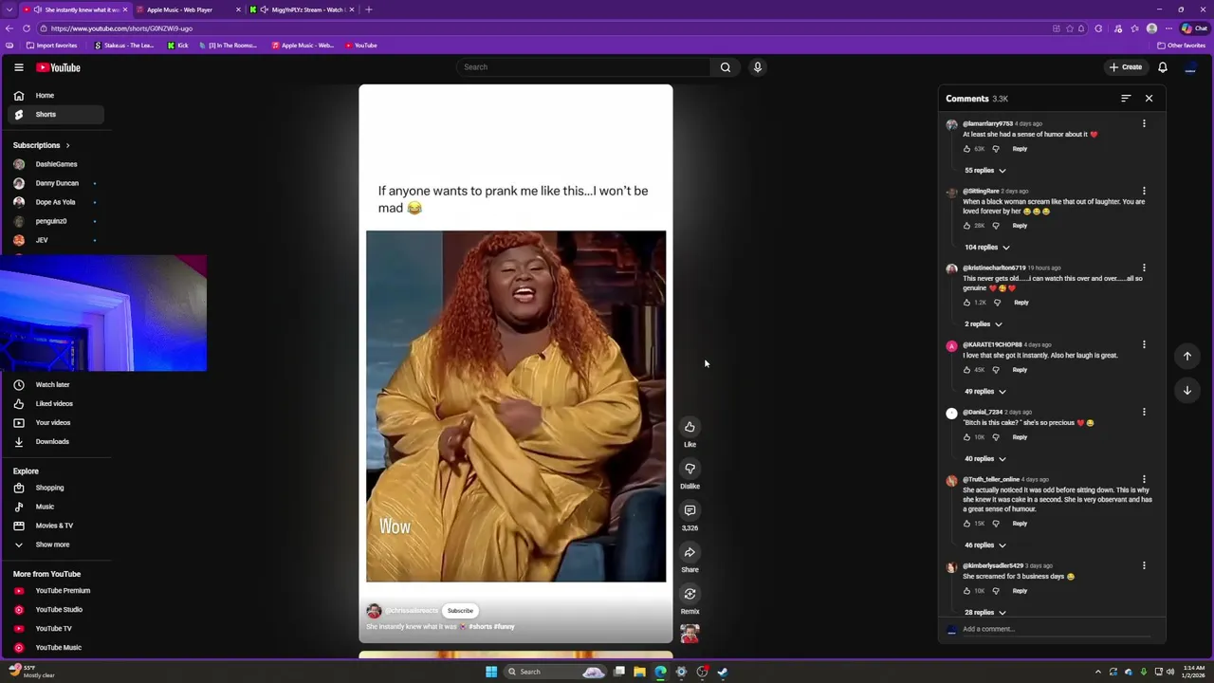
Task: Refresh the page in browser
Action: [x=27, y=28]
